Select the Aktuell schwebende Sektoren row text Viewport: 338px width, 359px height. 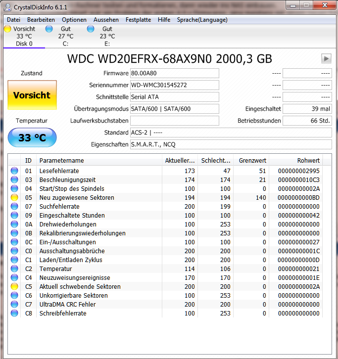point(80,287)
